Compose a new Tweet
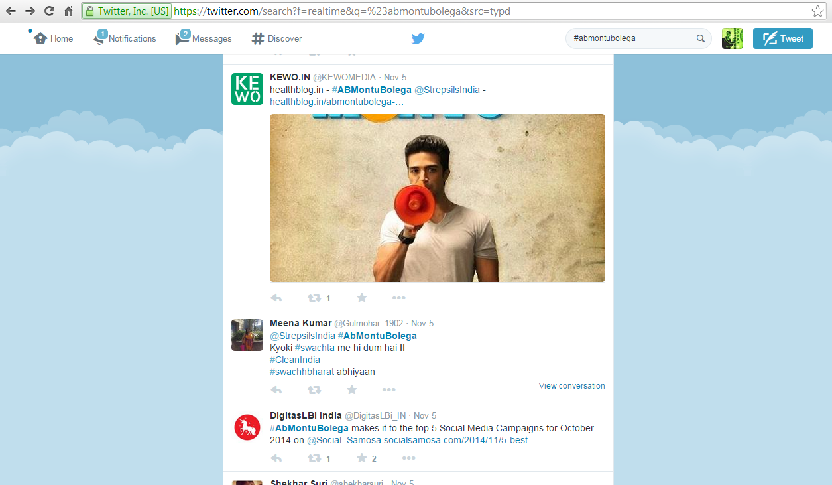The image size is (832, 485). (783, 38)
